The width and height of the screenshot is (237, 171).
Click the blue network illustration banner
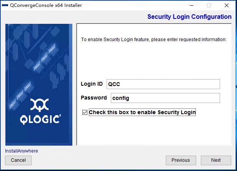[39, 85]
